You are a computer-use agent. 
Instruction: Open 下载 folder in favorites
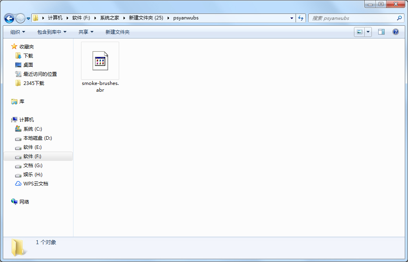pos(28,56)
